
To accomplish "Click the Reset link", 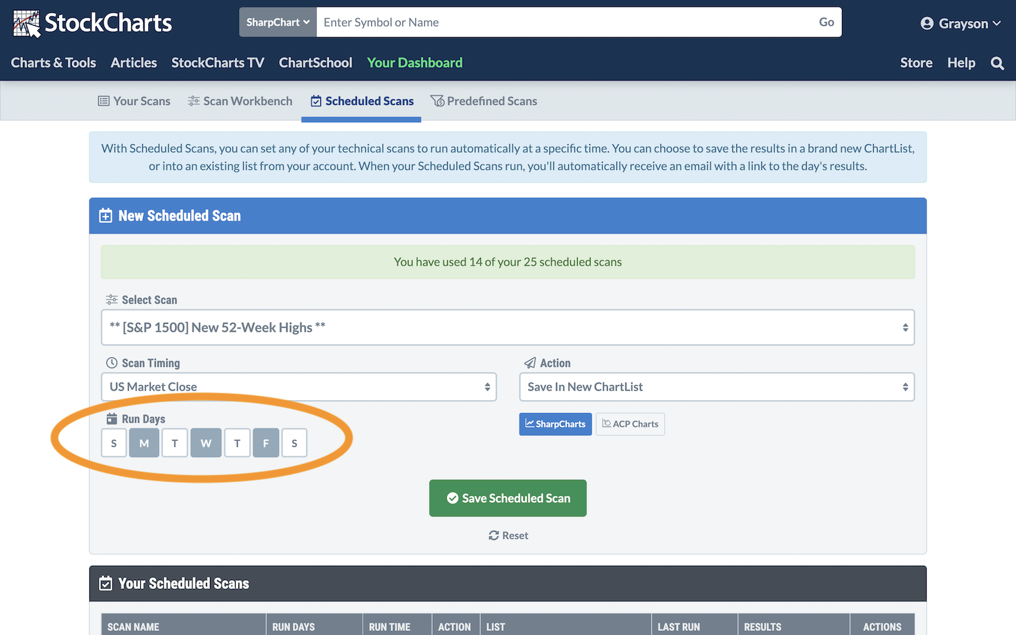I will click(x=508, y=535).
